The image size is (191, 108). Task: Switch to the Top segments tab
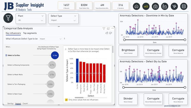(30, 33)
